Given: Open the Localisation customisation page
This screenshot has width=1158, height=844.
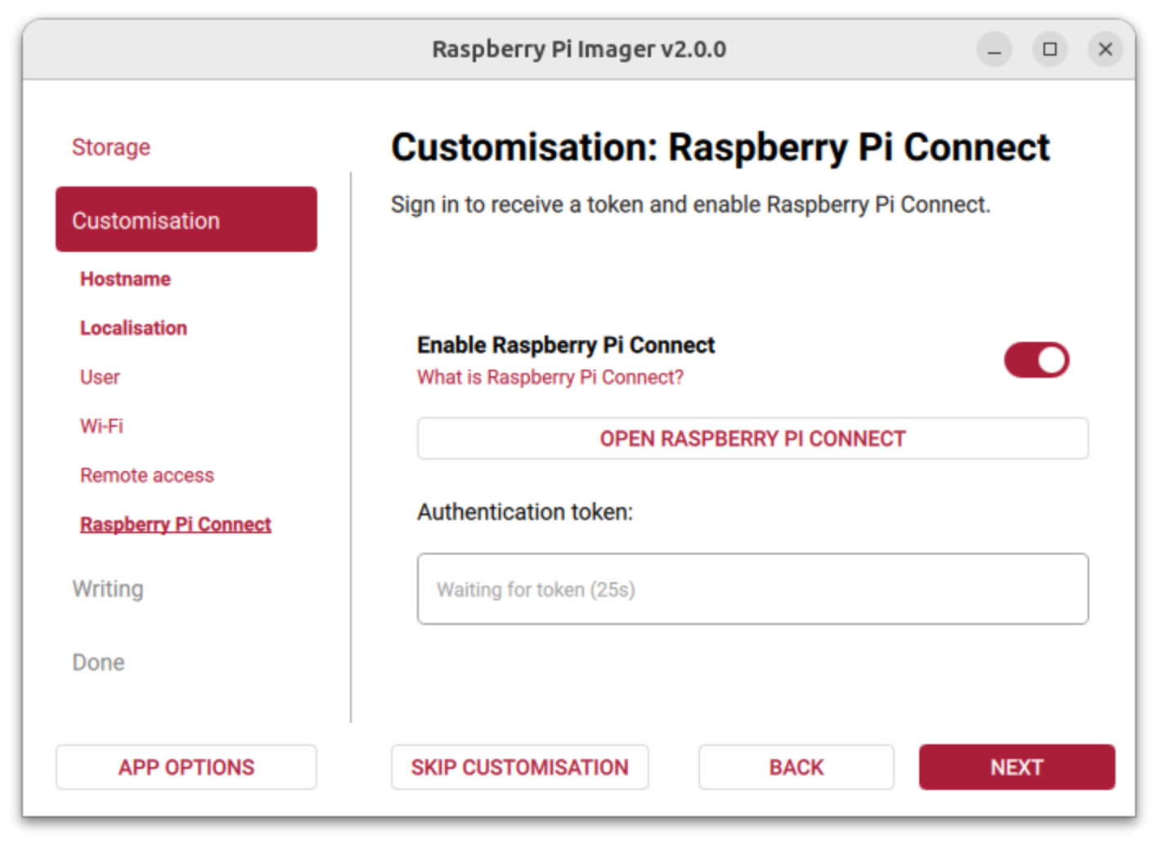Looking at the screenshot, I should click(133, 328).
